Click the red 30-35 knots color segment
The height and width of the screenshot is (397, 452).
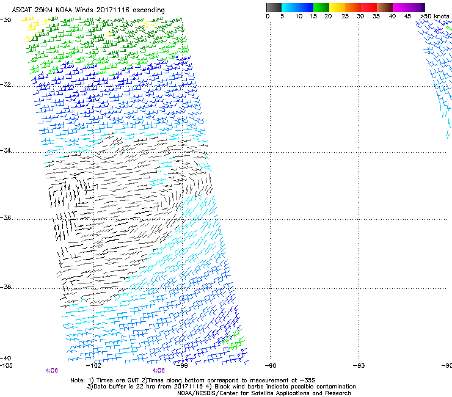pos(369,7)
